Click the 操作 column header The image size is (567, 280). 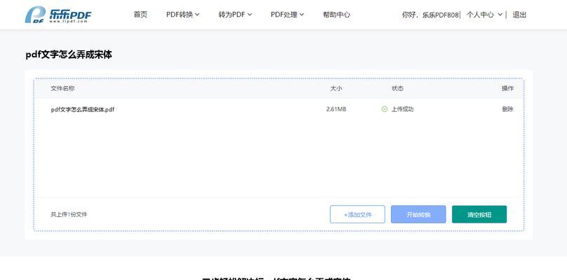(x=507, y=88)
